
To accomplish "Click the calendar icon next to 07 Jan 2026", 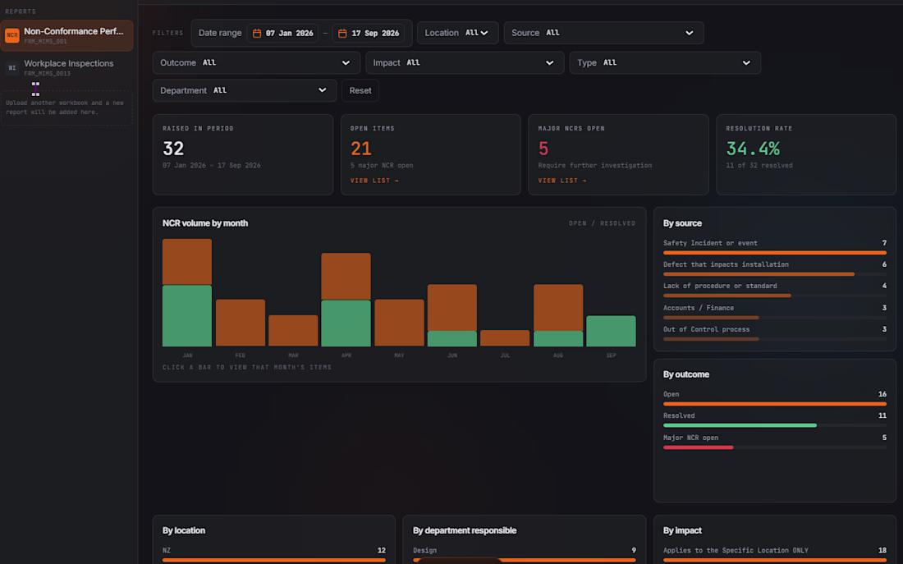I will (257, 34).
